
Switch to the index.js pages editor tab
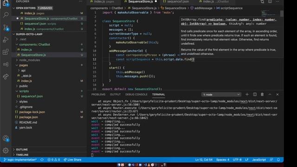(x=104, y=2)
